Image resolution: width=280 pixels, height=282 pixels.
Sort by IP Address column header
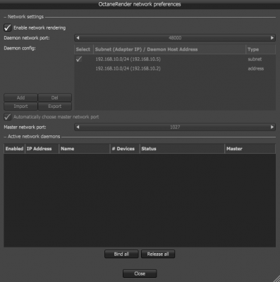pyautogui.click(x=42, y=149)
